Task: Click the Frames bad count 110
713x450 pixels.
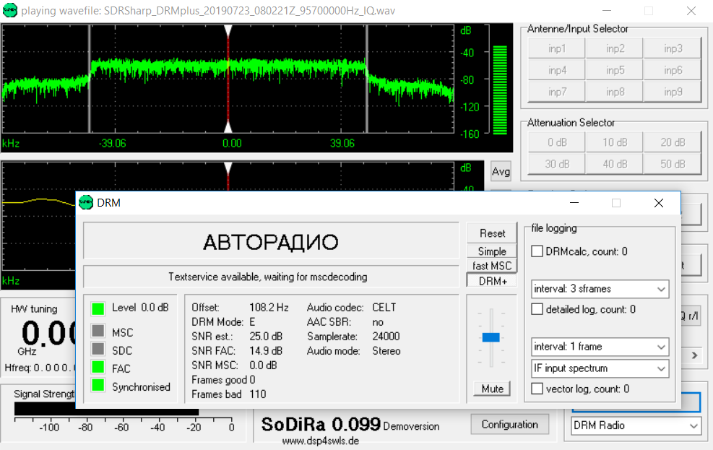Action: coord(257,394)
